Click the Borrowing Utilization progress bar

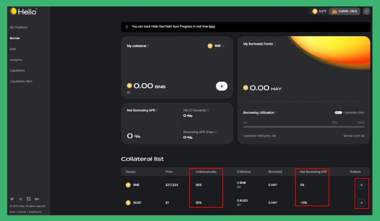(304, 127)
